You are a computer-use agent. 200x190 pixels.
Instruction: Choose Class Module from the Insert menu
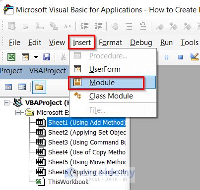point(113,96)
